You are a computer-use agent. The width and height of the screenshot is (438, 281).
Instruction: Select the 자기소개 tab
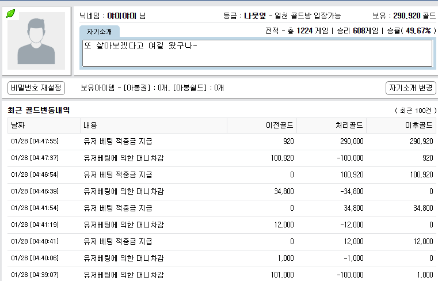(x=100, y=31)
